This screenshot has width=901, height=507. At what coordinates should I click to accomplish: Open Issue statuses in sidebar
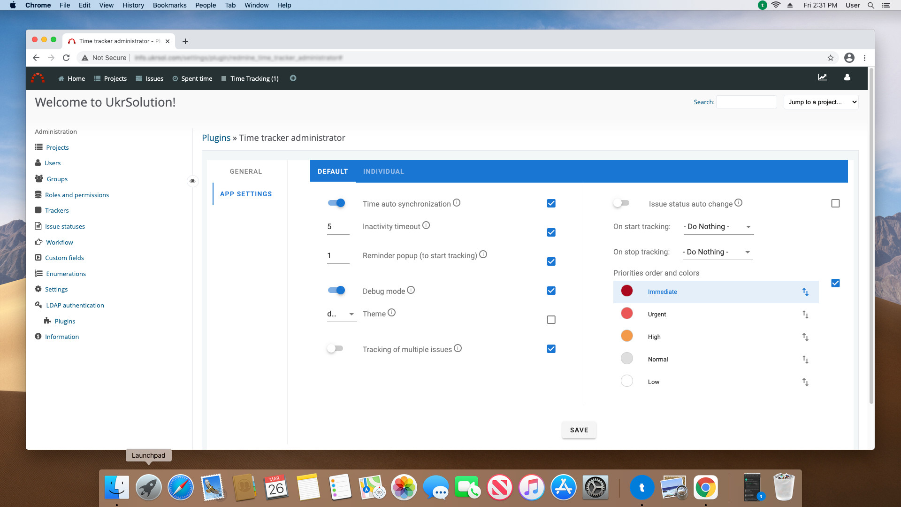point(65,226)
